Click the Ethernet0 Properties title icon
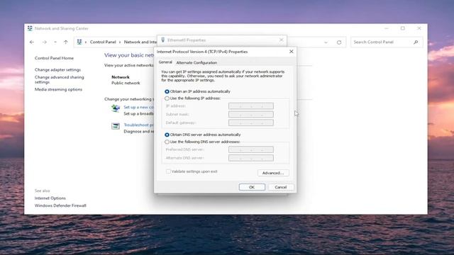This screenshot has height=255, width=454. [163, 40]
